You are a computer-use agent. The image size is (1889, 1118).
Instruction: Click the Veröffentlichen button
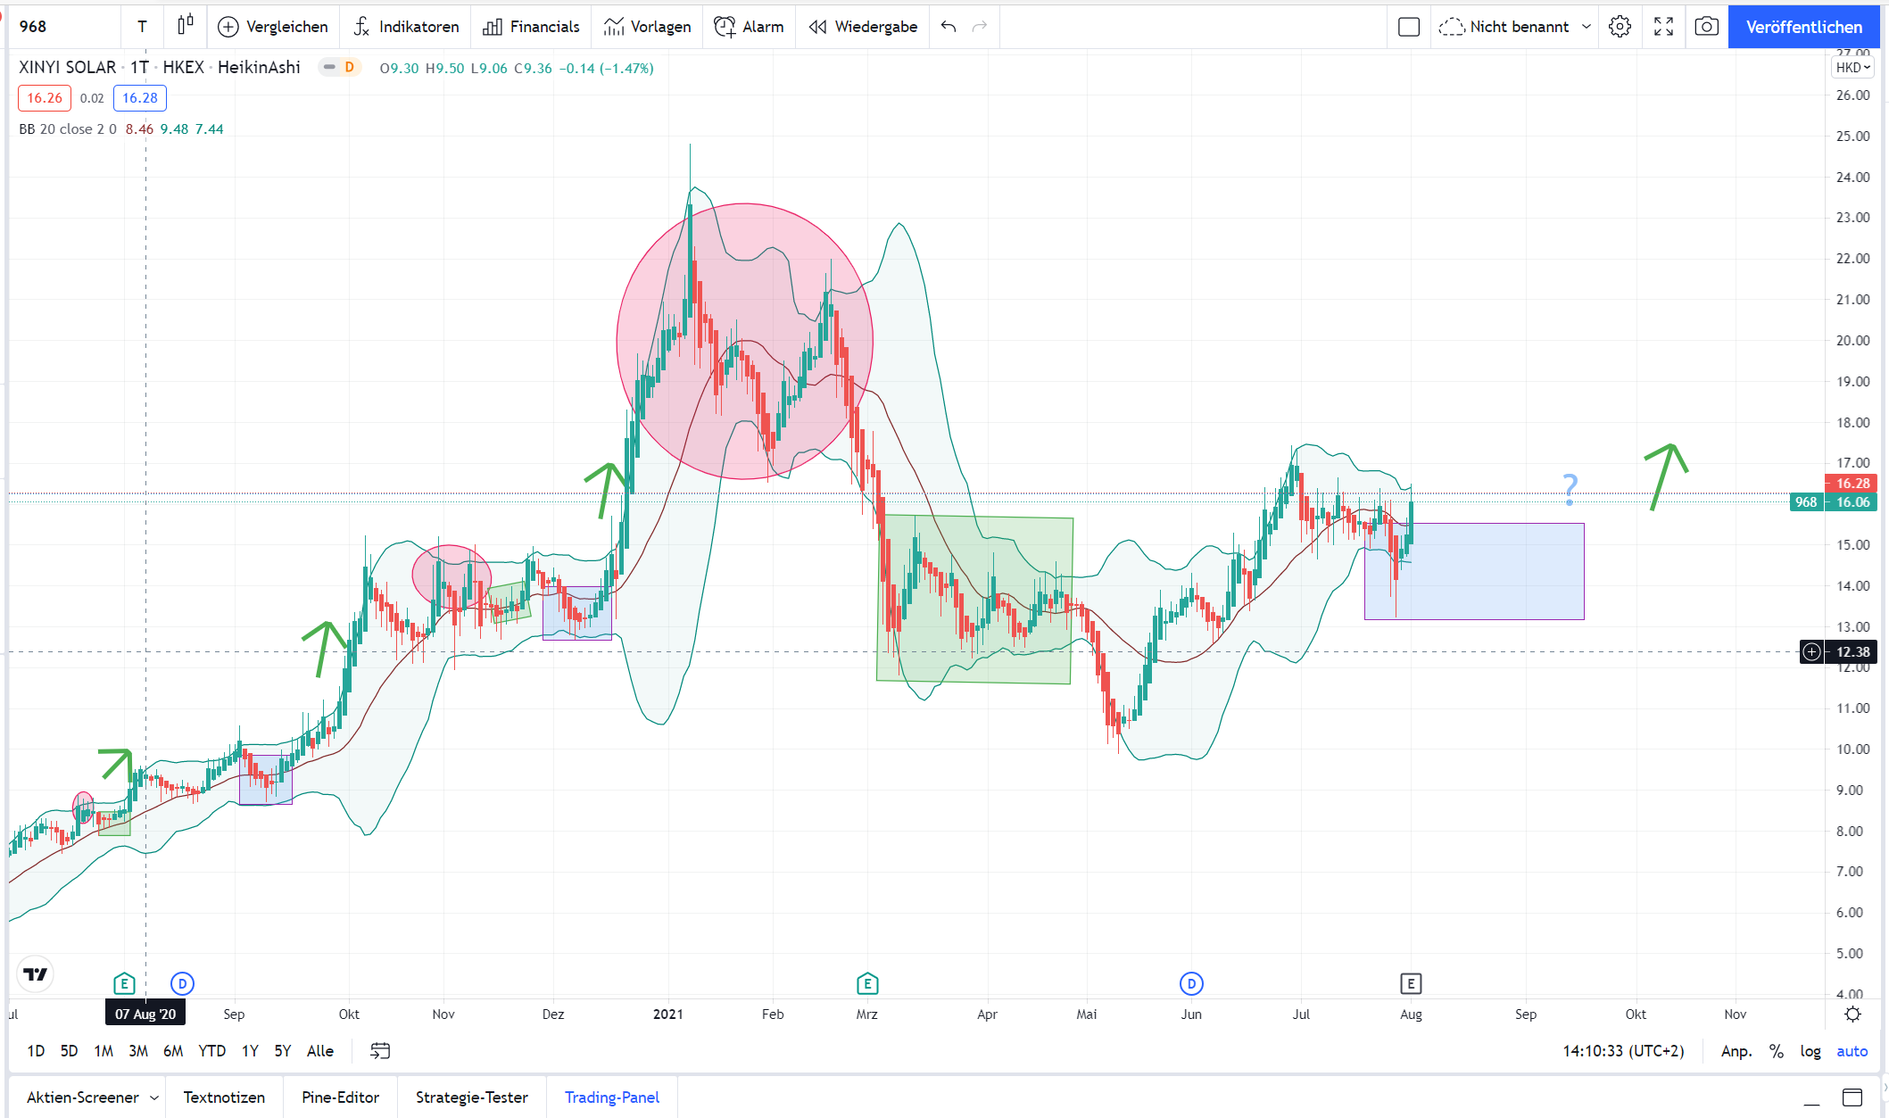click(x=1803, y=27)
